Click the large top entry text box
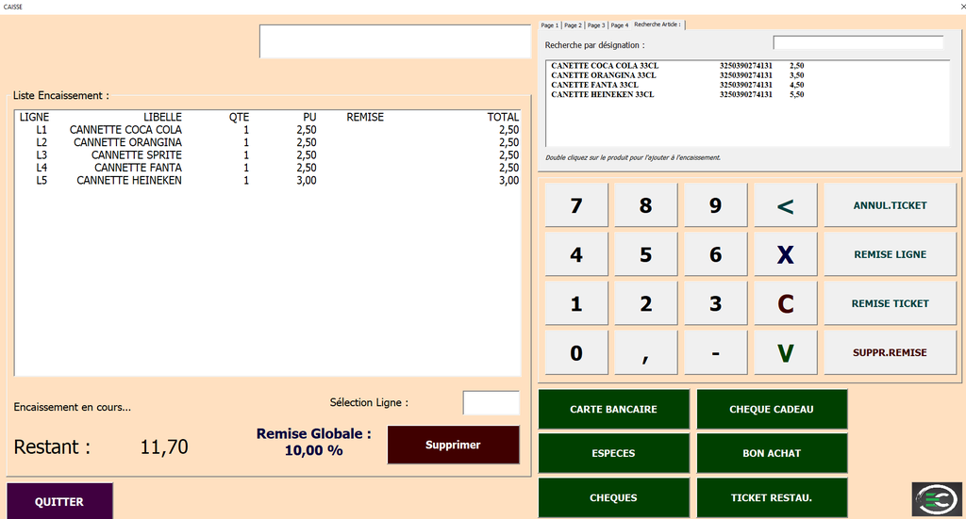The image size is (966, 519). pyautogui.click(x=395, y=41)
